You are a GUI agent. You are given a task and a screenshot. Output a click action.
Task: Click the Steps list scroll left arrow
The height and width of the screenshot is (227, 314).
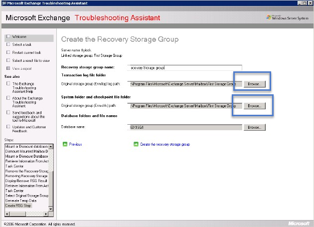click(x=7, y=214)
